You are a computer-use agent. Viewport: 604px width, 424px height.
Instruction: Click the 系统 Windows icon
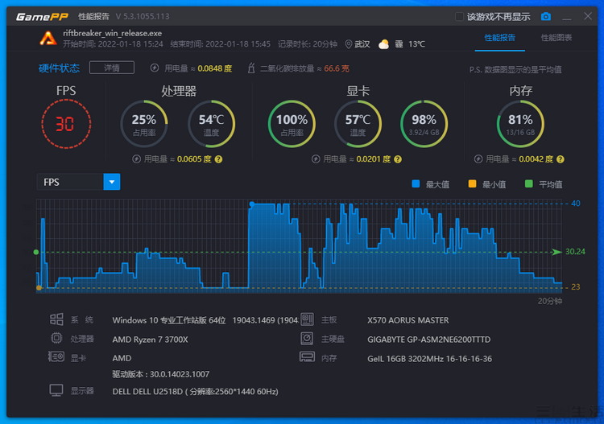point(56,319)
